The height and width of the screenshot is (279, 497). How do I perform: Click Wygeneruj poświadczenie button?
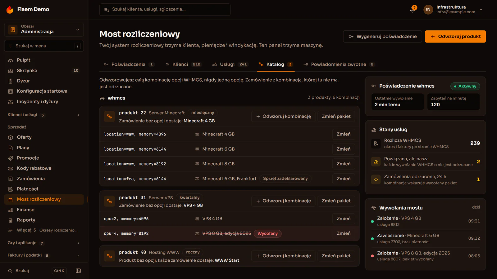(383, 37)
